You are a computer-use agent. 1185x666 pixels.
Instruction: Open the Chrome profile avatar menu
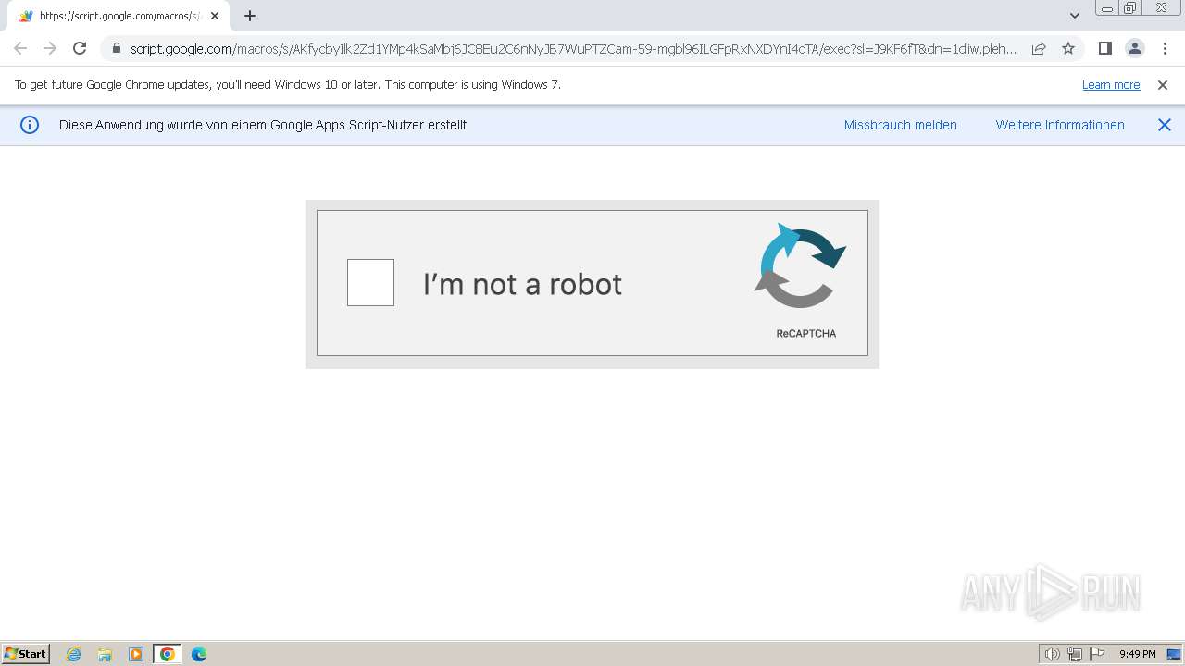pyautogui.click(x=1134, y=48)
